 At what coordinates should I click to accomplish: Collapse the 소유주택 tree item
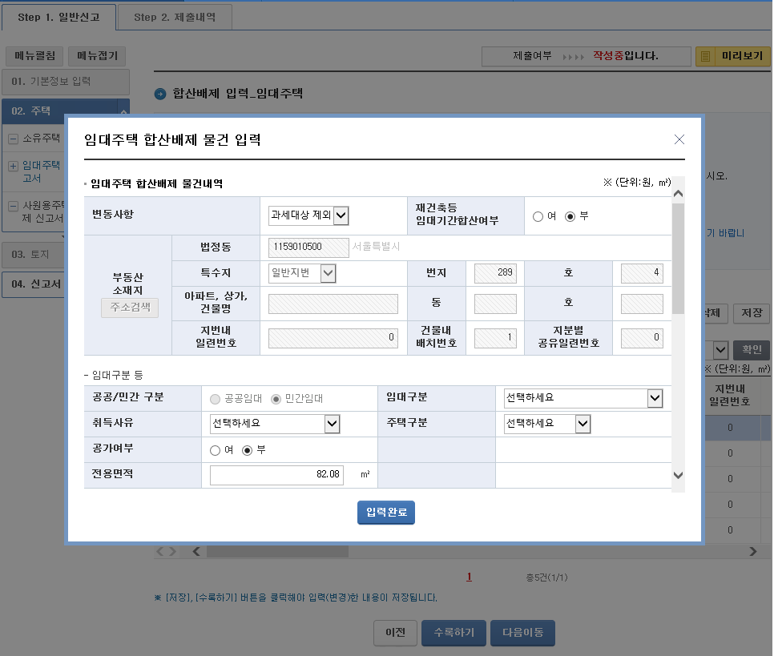(14, 137)
